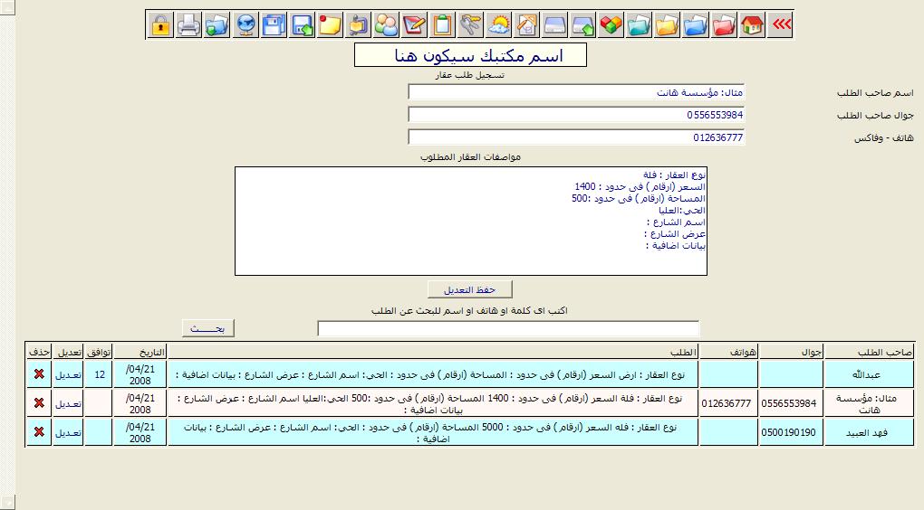Click the clipboard icon

pyautogui.click(x=443, y=24)
